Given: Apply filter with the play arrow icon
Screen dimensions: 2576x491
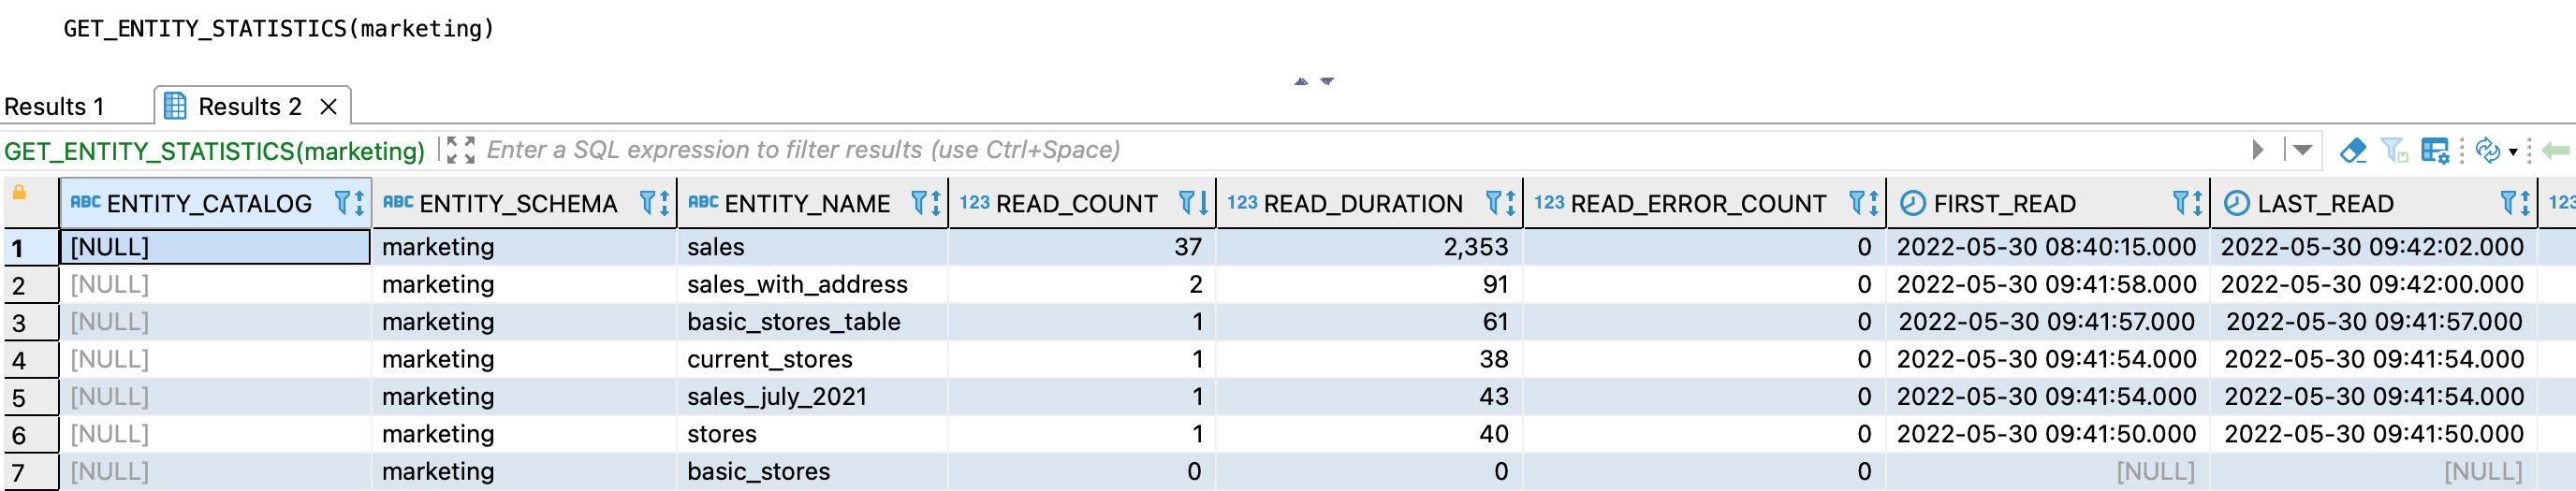Looking at the screenshot, I should point(2257,150).
